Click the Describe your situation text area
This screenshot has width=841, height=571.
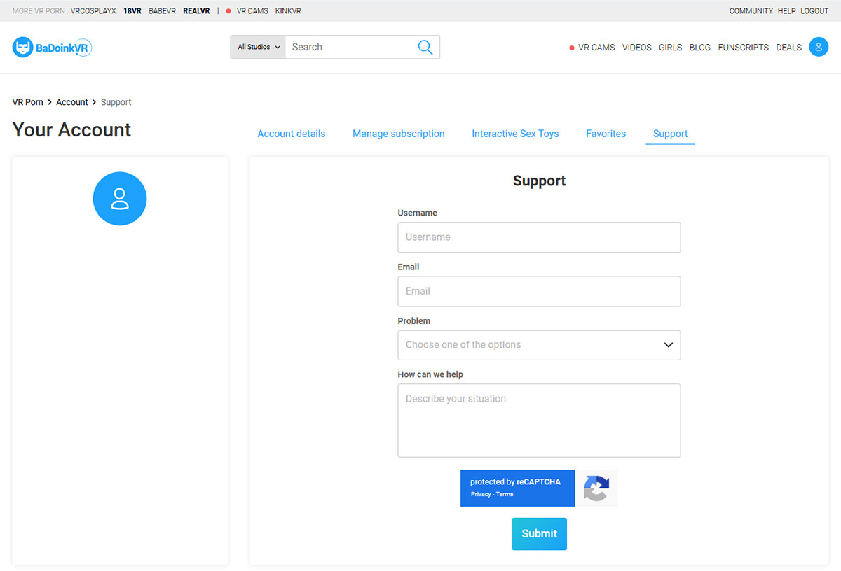(539, 420)
